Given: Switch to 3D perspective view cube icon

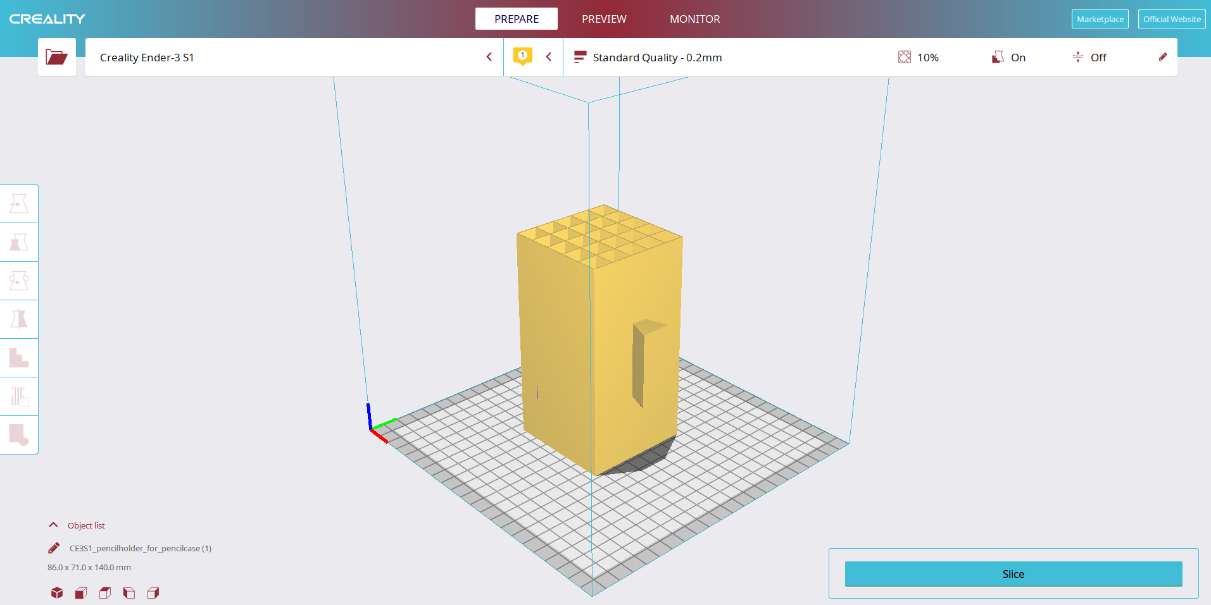Looking at the screenshot, I should (57, 592).
